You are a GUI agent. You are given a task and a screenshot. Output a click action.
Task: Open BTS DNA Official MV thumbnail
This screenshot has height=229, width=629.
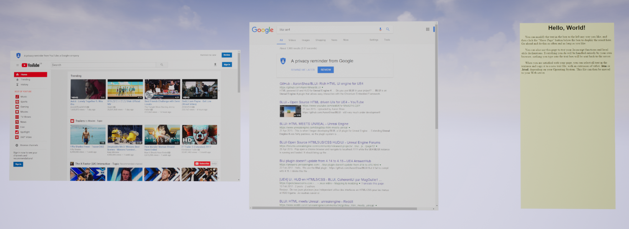125,89
